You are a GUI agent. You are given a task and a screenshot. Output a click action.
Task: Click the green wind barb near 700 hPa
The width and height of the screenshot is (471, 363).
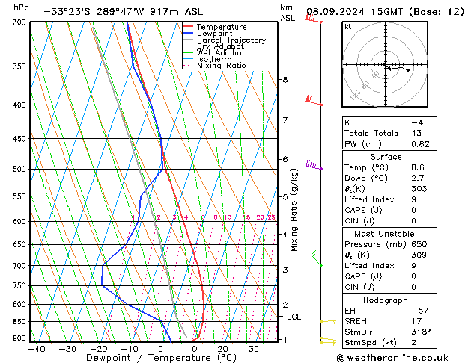pos(317,258)
